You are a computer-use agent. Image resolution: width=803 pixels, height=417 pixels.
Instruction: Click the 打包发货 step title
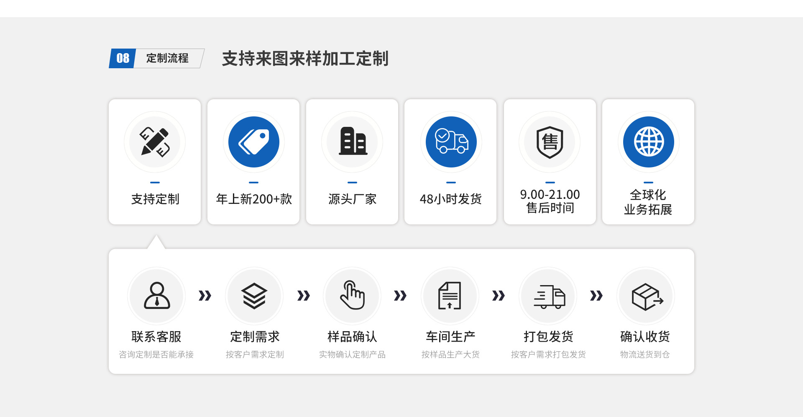coord(548,337)
